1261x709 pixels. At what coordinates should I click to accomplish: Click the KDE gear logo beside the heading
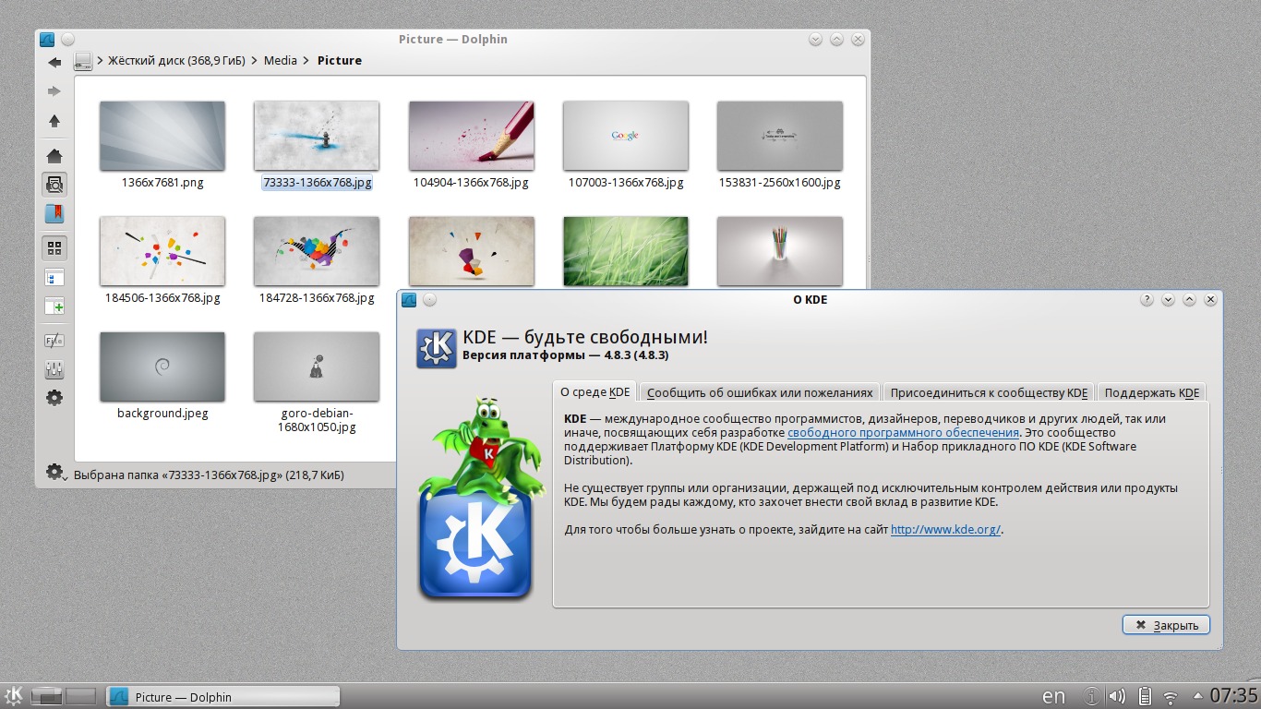[x=436, y=348]
